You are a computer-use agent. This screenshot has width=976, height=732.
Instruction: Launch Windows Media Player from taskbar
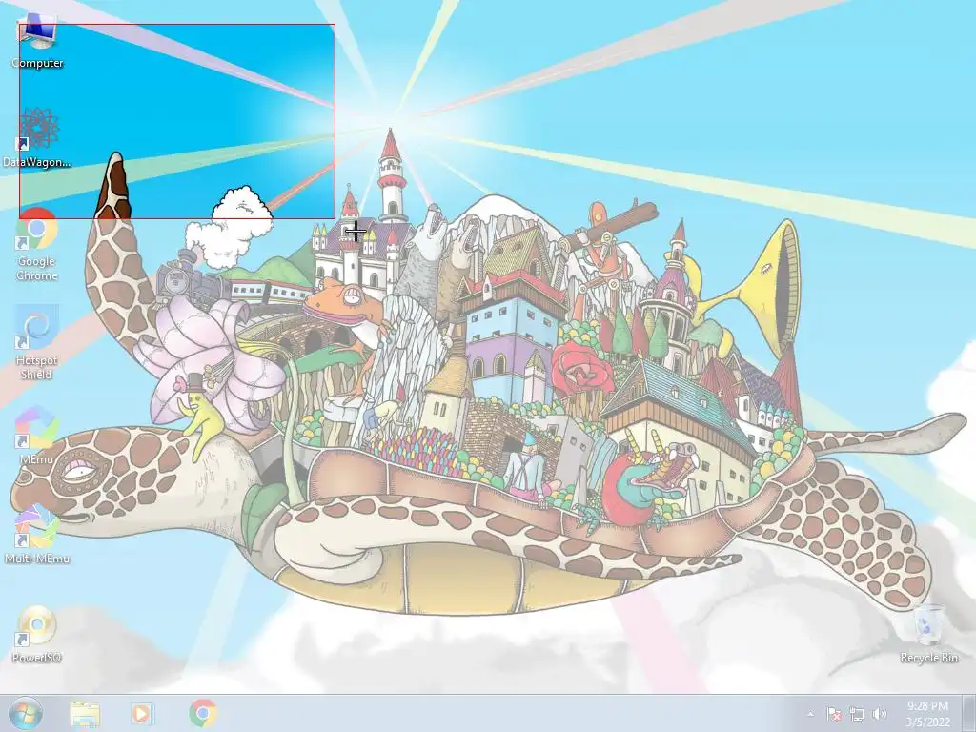click(143, 713)
